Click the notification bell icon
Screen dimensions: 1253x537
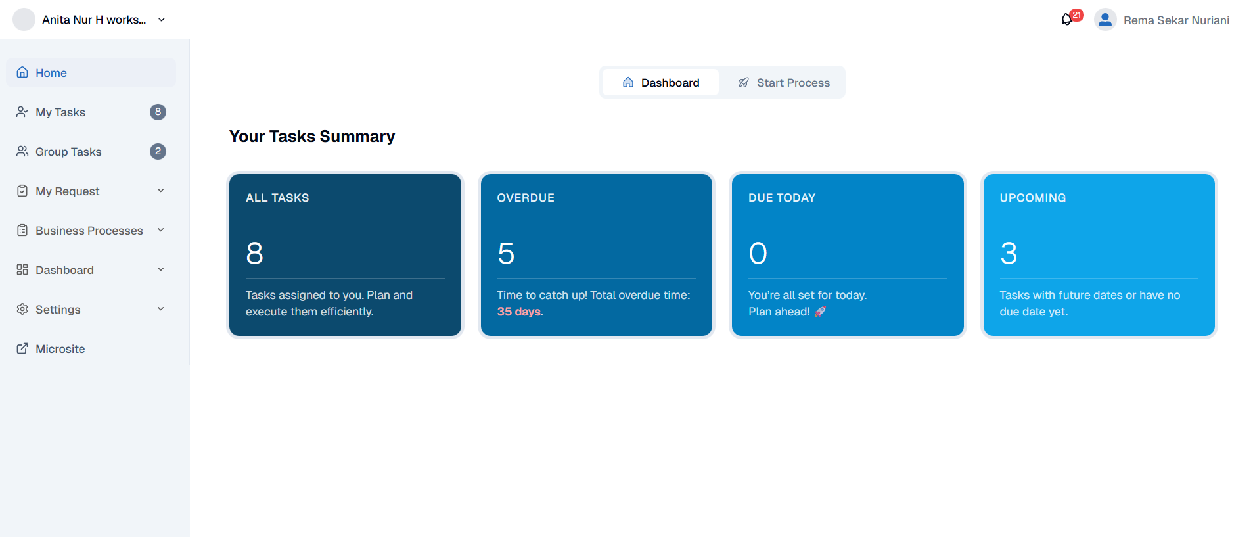click(1066, 20)
